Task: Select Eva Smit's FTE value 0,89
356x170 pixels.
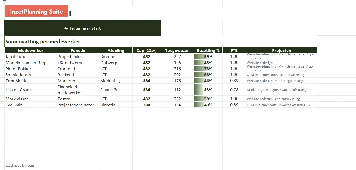Action: click(x=234, y=105)
